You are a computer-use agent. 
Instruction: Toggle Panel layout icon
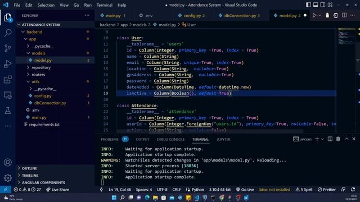coord(316,5)
